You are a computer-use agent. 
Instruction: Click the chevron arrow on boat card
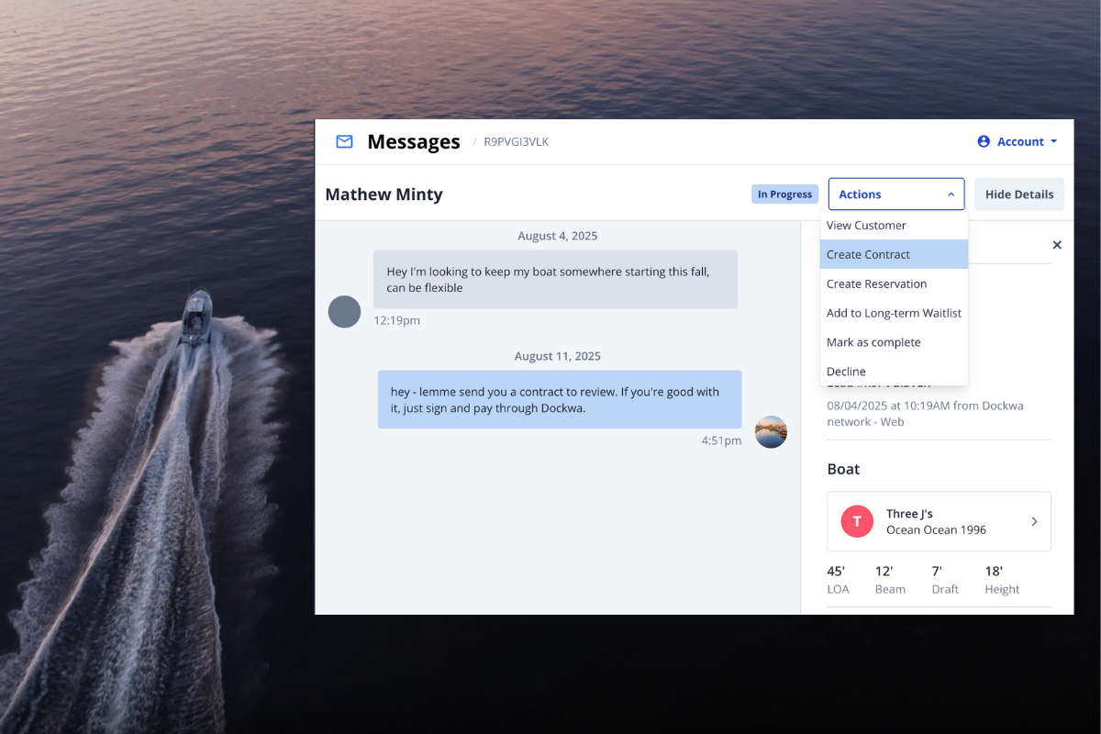coord(1034,521)
